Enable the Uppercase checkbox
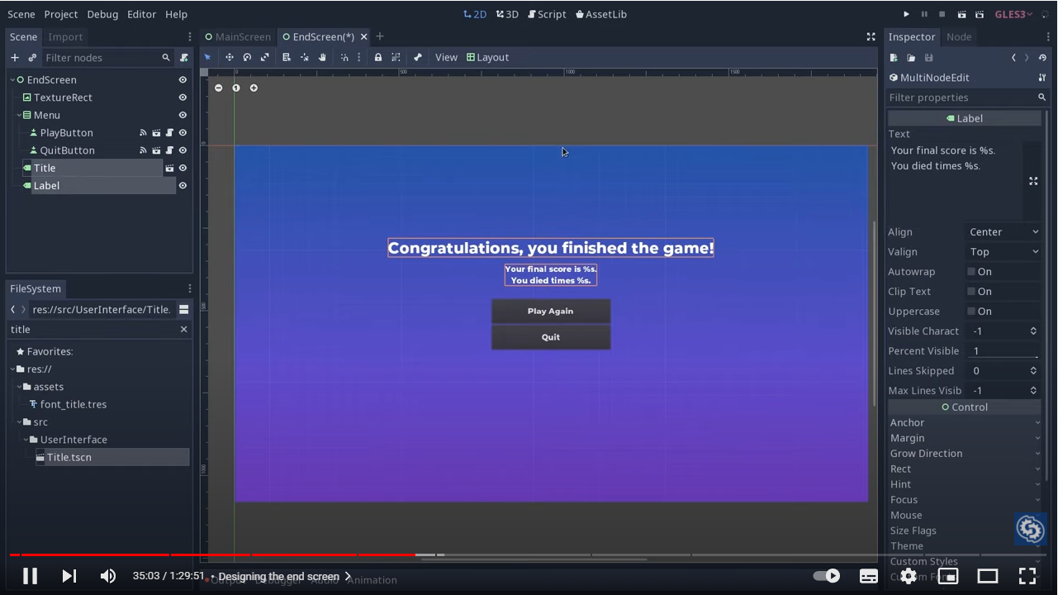 (971, 311)
